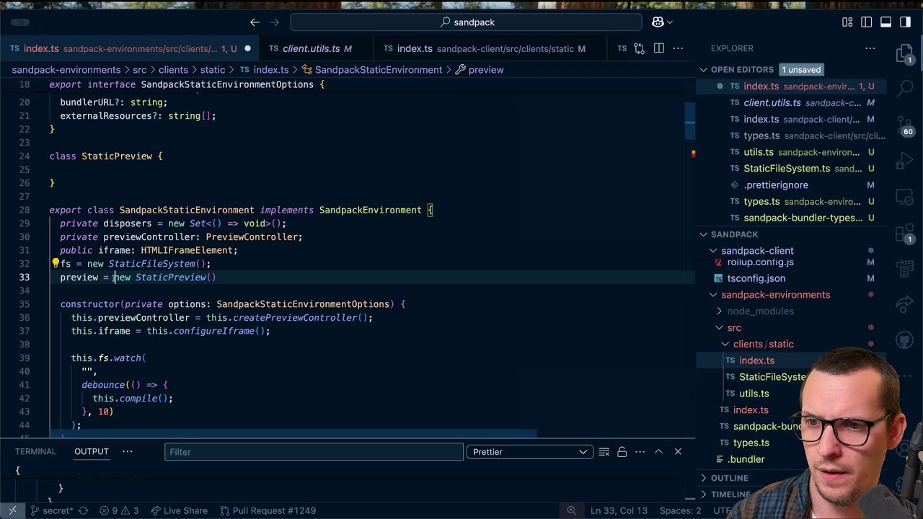Split the editor to the right
Screen dimensions: 923x519
(658, 48)
